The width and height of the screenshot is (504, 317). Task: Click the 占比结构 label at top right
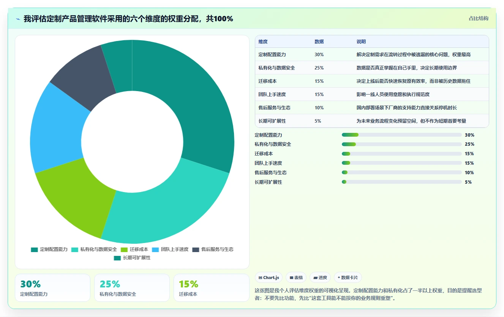[479, 18]
